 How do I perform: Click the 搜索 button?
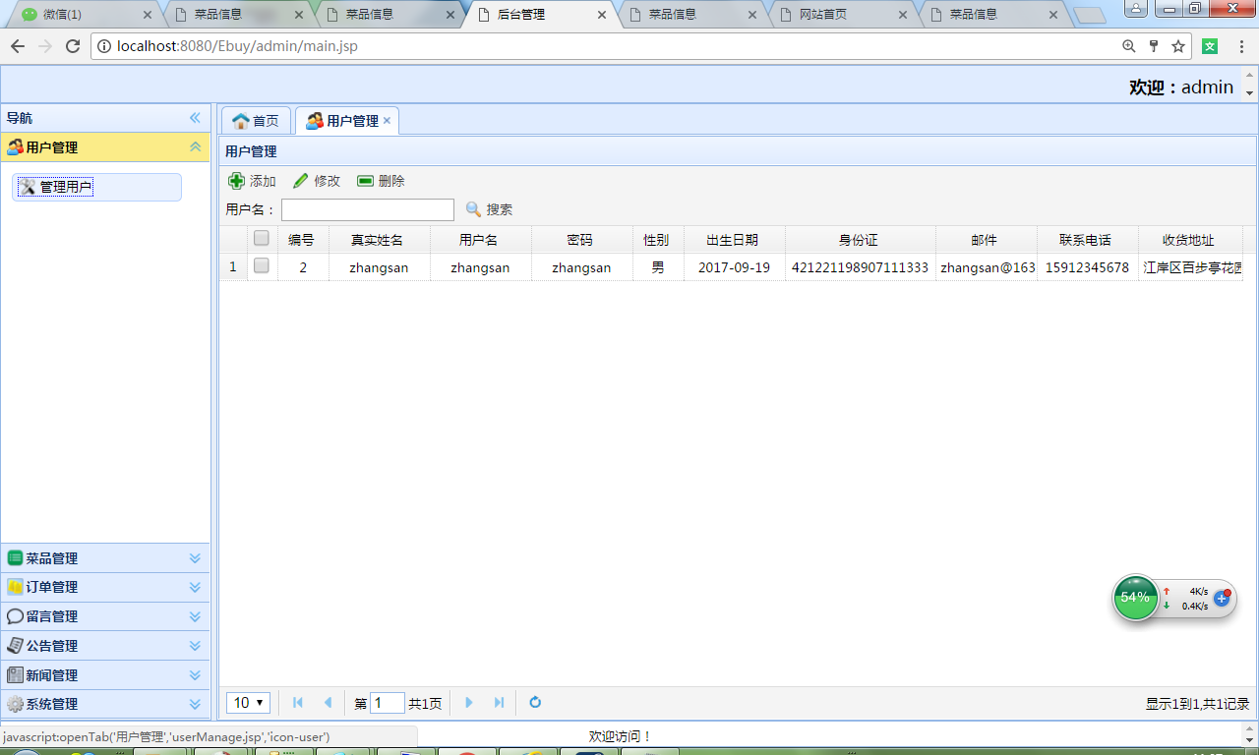[489, 209]
